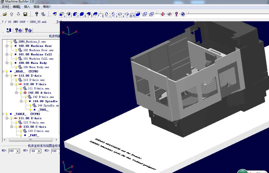Collapse the 113.00 Z-Axis tree node

coord(7,76)
